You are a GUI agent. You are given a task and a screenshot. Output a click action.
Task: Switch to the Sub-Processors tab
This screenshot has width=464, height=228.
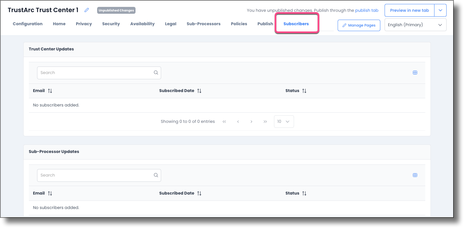(203, 24)
